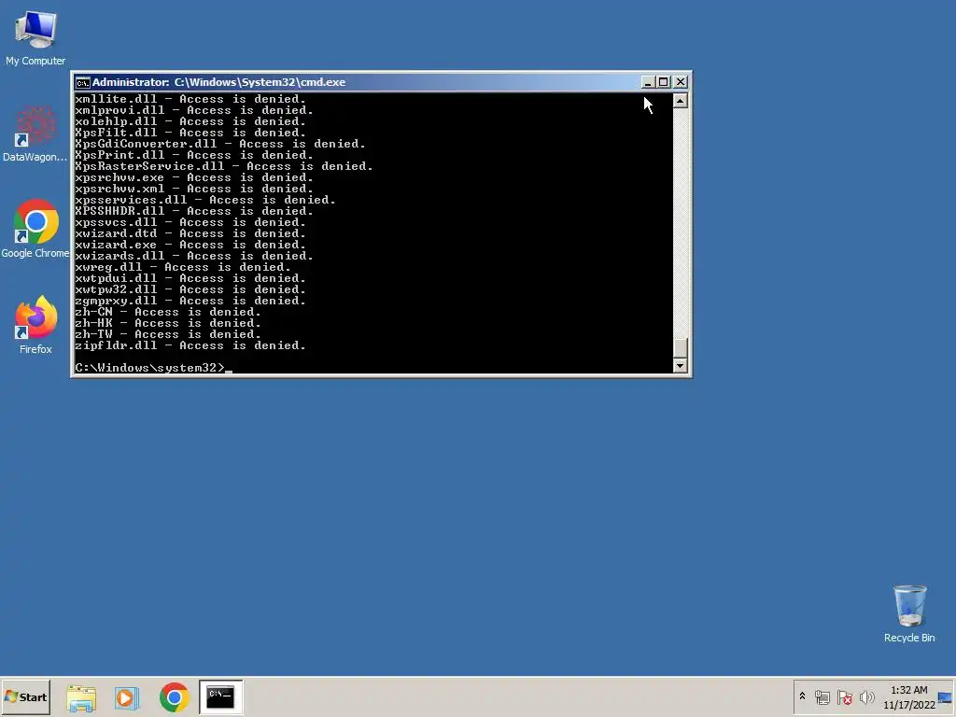Click the cmd.exe taskbar button
This screenshot has width=956, height=717.
click(220, 696)
